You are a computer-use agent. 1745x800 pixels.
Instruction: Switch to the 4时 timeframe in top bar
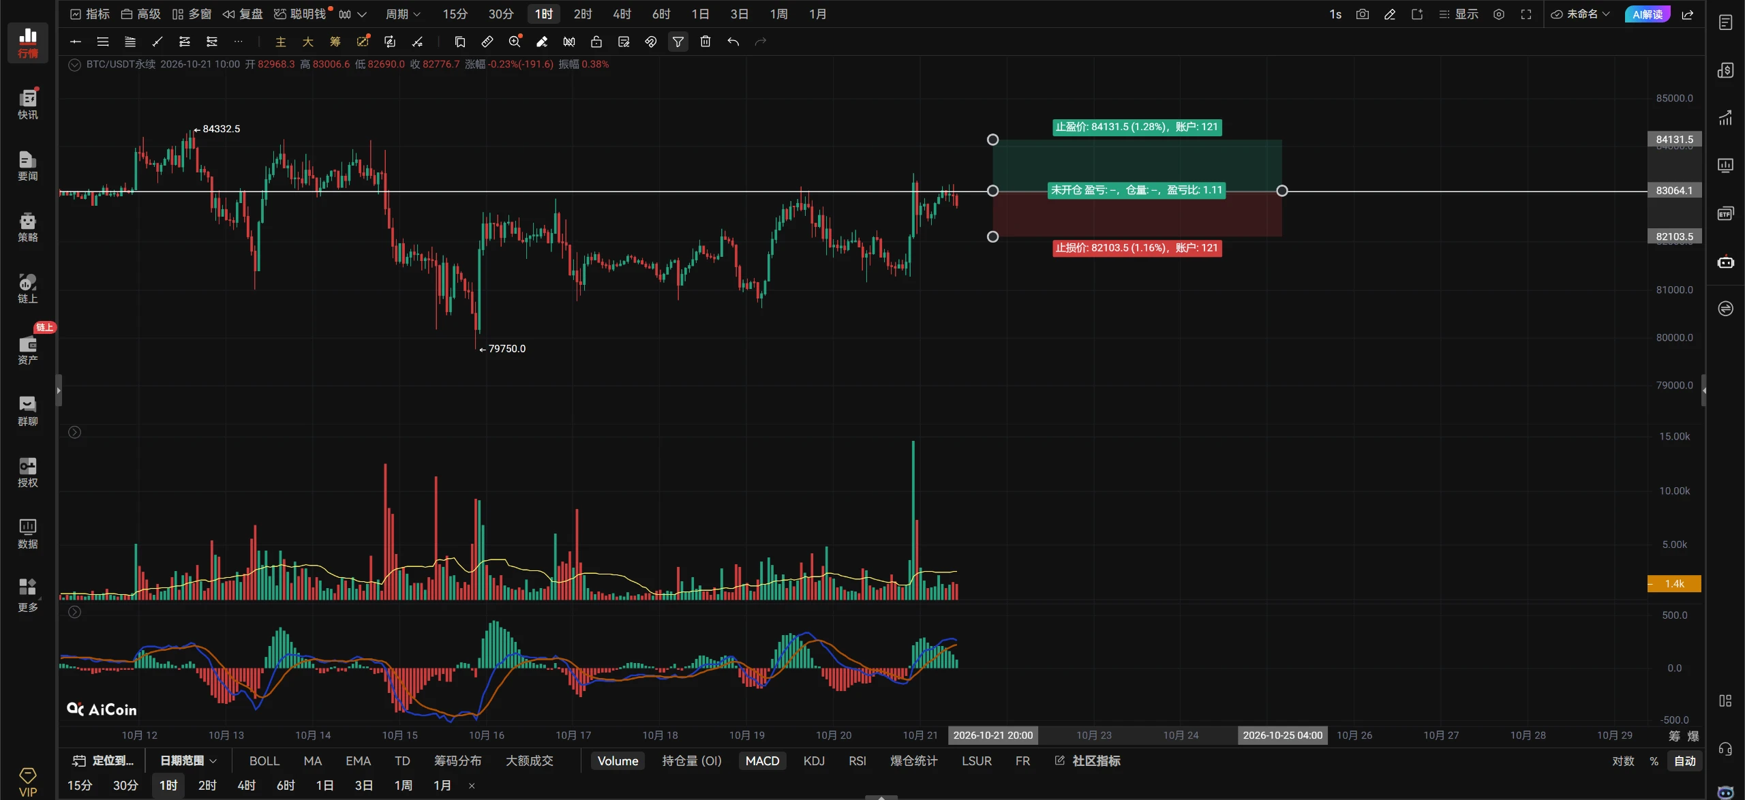(622, 14)
